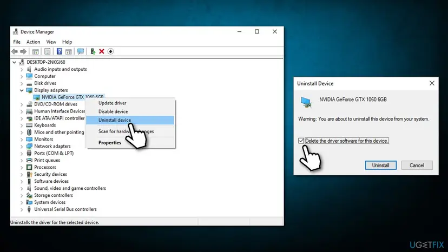Viewport: 448px width, 252px height.
Task: Click the Computer monitor icon in the tree
Action: click(x=29, y=76)
